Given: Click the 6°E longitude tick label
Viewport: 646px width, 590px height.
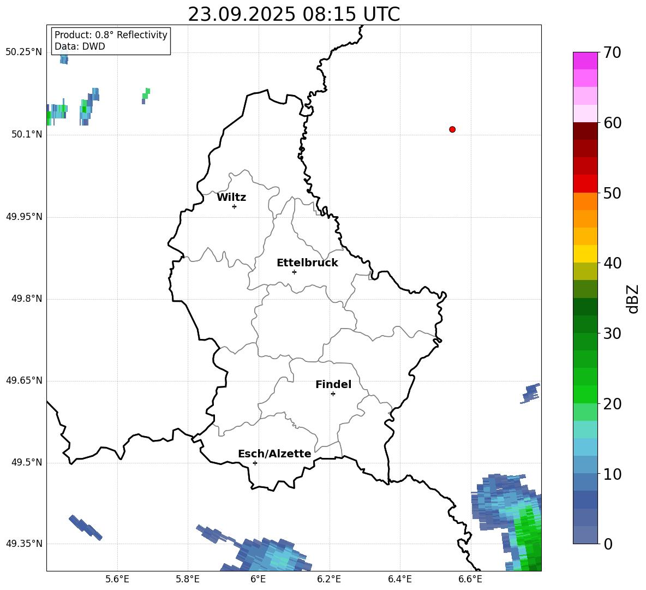Looking at the screenshot, I should (x=258, y=579).
